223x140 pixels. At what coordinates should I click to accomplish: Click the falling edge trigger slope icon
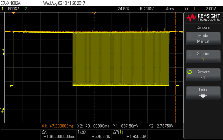(x=186, y=9)
